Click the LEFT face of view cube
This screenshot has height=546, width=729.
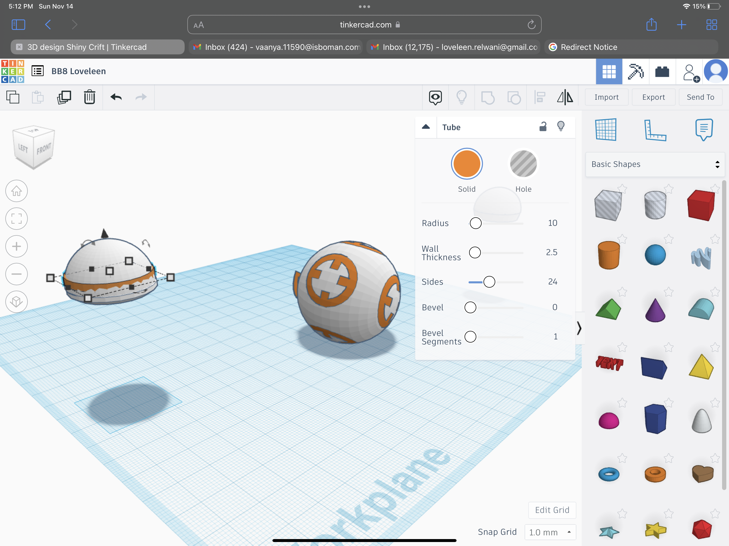pyautogui.click(x=23, y=148)
